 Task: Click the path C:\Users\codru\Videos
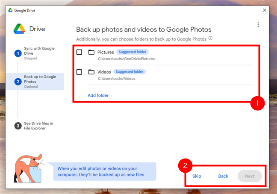click(x=117, y=79)
